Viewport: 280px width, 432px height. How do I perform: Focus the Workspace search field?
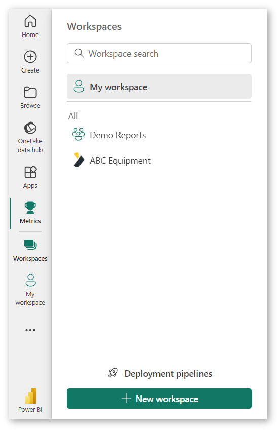[159, 53]
